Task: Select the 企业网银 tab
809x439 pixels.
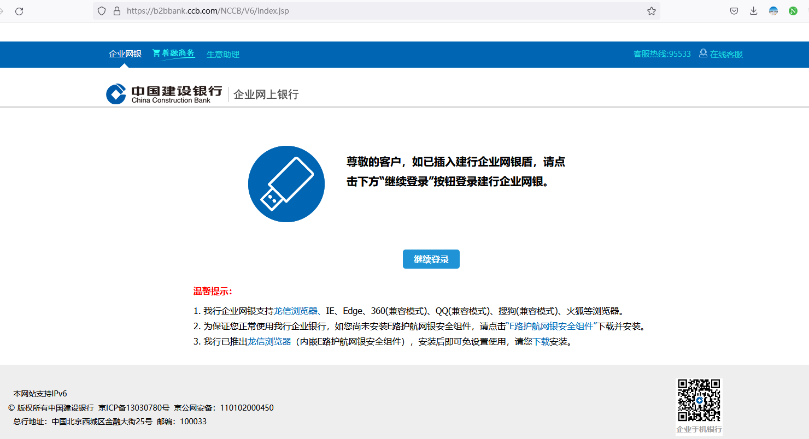Action: click(x=125, y=54)
